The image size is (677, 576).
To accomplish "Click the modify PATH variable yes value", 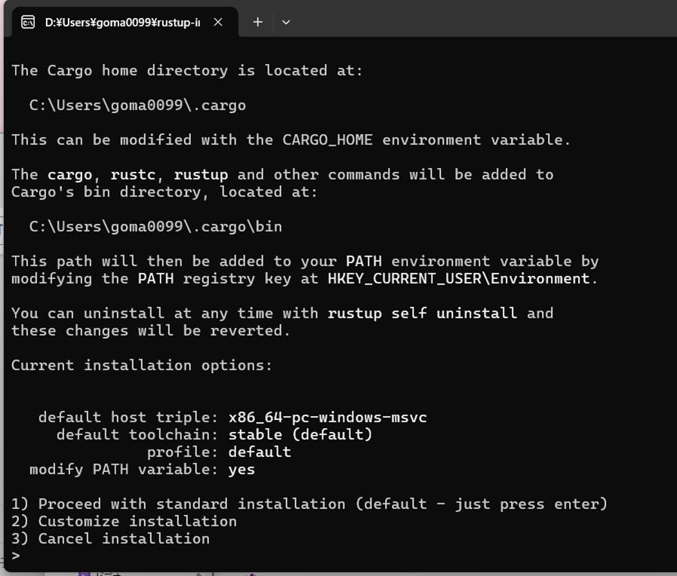I will pos(242,469).
